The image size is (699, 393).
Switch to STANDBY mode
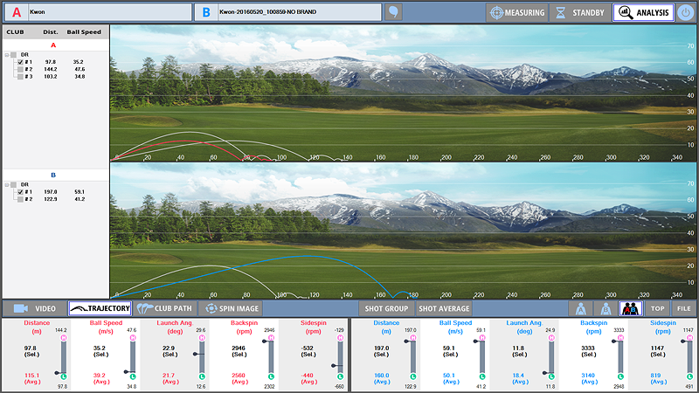coord(579,12)
